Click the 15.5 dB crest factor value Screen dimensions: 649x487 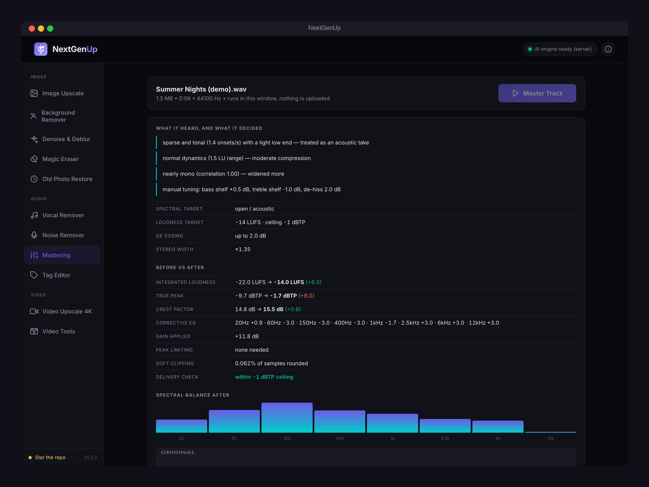click(273, 309)
